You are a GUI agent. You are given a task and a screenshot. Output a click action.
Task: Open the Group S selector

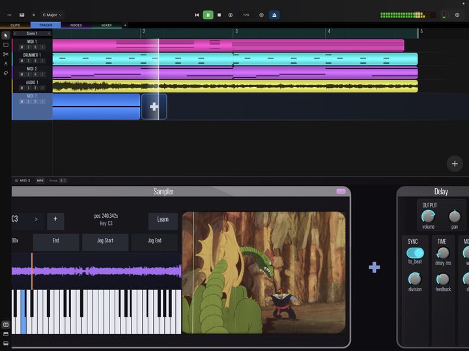pyautogui.click(x=63, y=181)
